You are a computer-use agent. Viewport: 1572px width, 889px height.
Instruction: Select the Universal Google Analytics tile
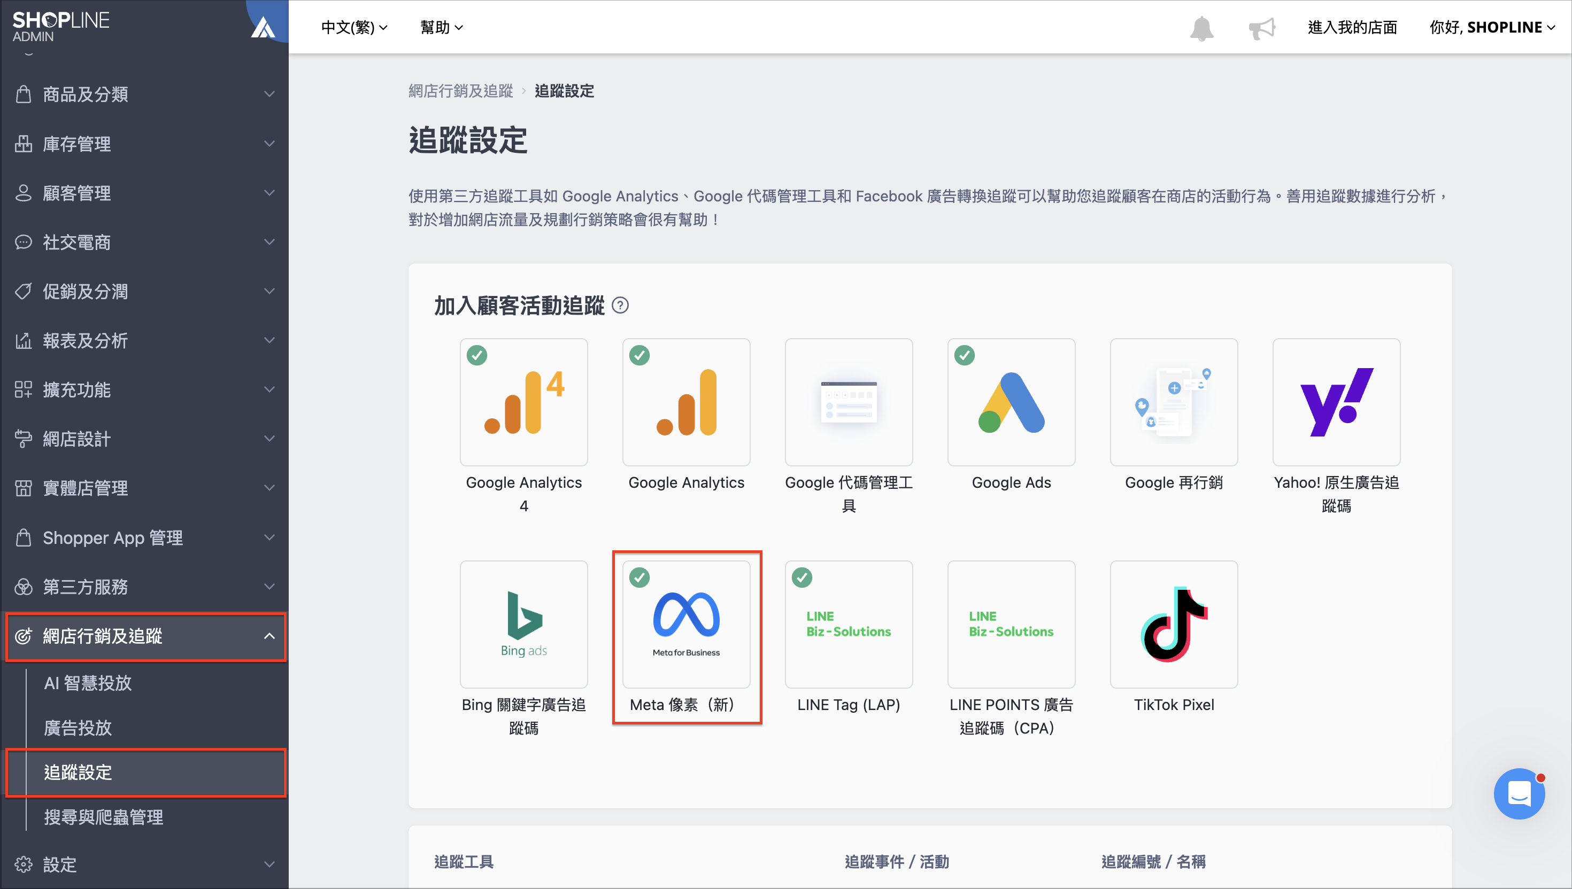pyautogui.click(x=686, y=402)
